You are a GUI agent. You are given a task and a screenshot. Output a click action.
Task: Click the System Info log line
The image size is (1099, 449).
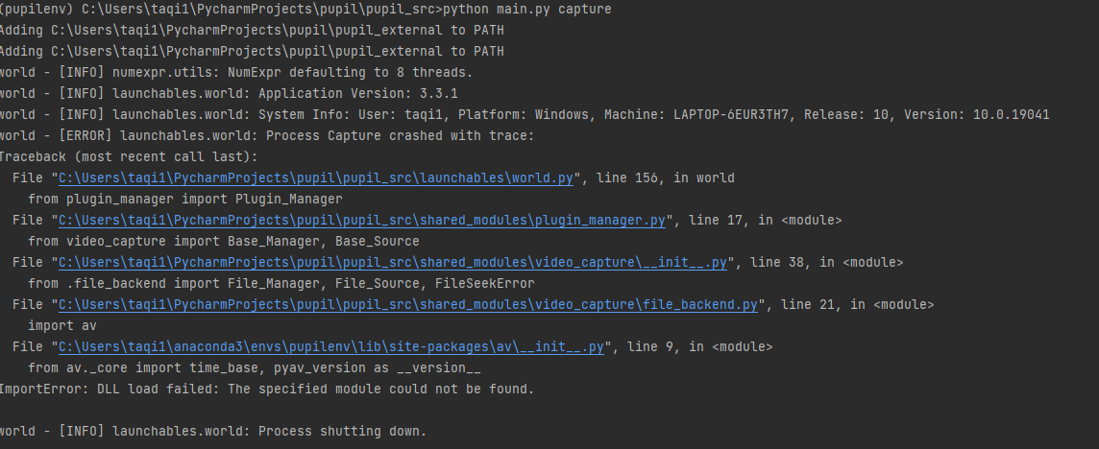pos(525,114)
